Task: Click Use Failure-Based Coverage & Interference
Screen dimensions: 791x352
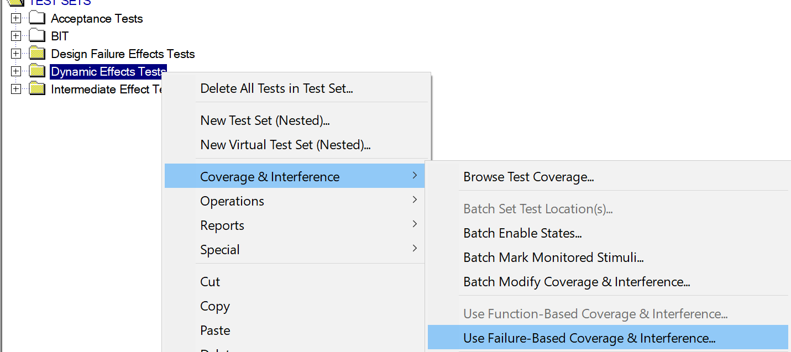Action: tap(589, 338)
